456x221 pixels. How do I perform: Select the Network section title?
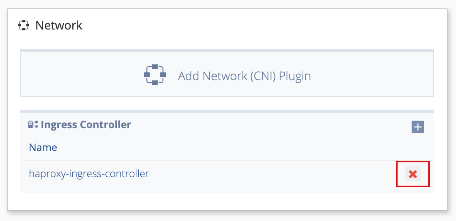click(59, 26)
